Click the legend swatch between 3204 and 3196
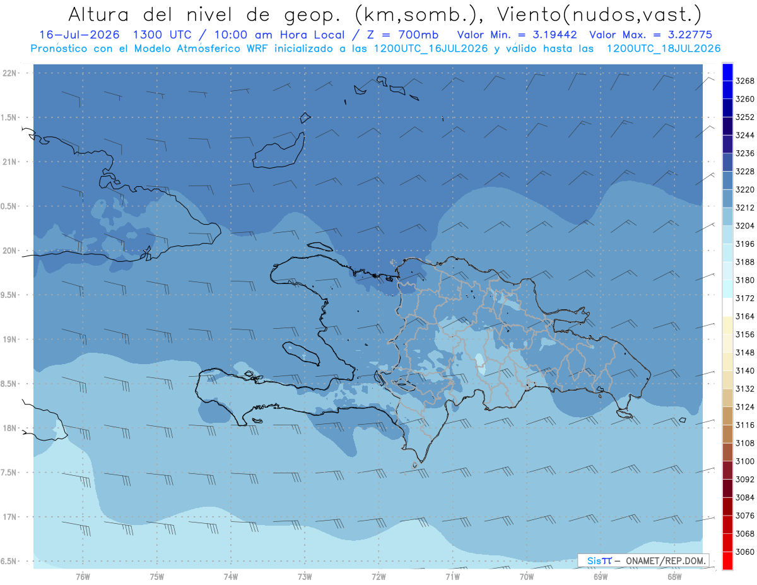Viewport: 757px width, 585px height. (x=727, y=235)
